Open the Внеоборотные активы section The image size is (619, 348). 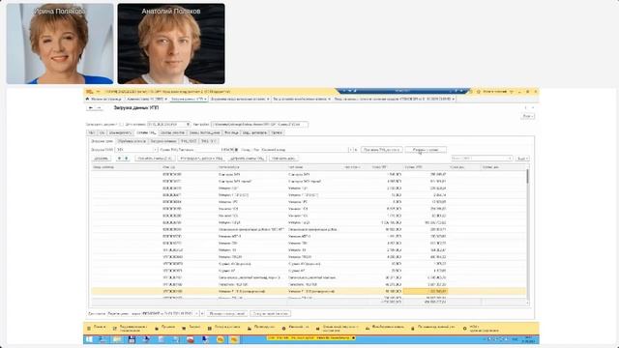click(385, 328)
